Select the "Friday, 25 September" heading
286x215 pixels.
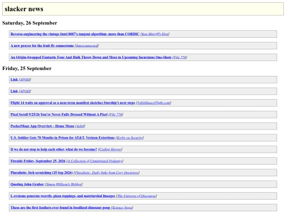[27, 68]
